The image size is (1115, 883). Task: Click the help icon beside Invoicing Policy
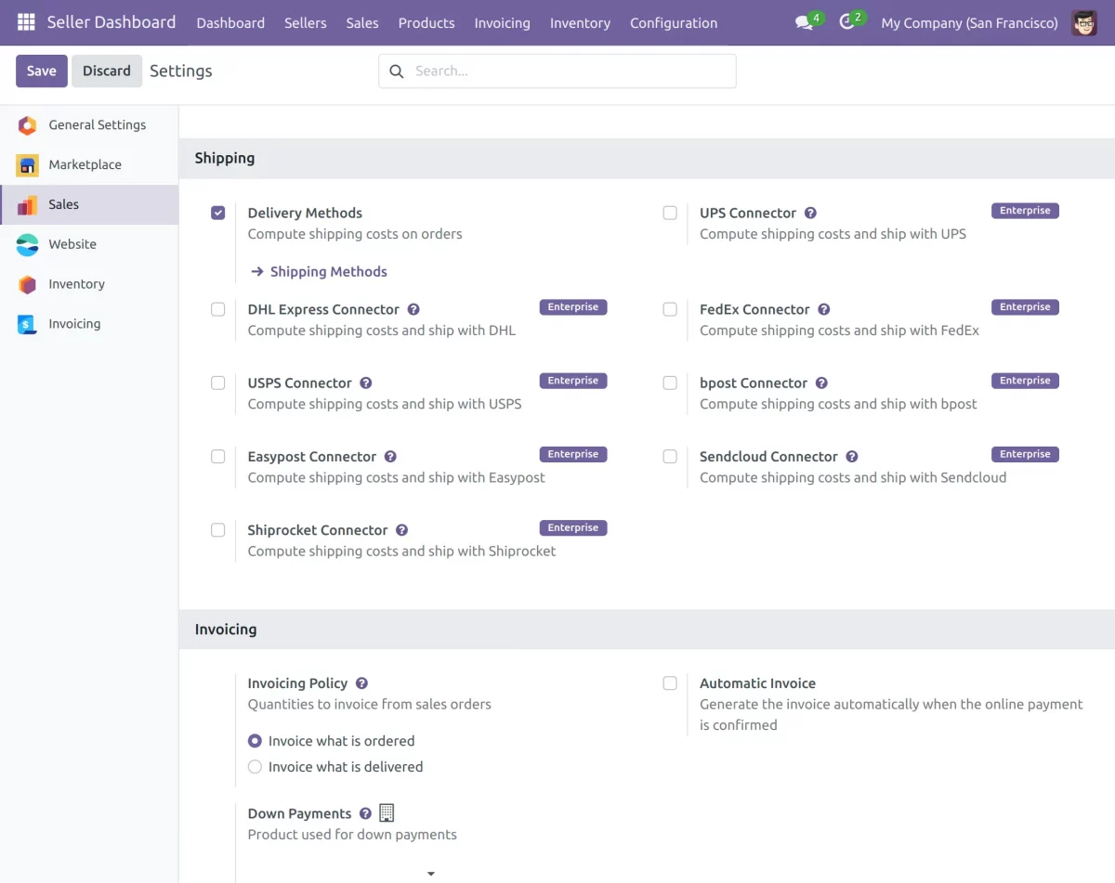tap(361, 683)
